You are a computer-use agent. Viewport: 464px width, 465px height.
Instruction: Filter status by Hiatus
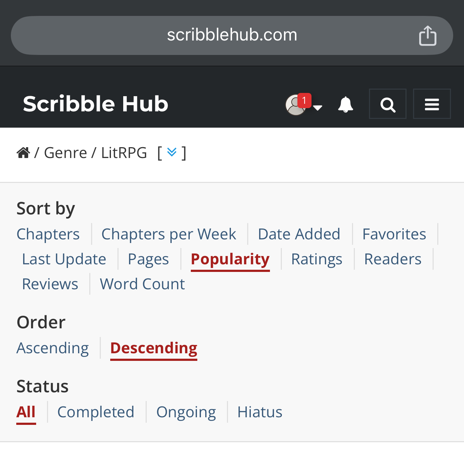pos(260,412)
